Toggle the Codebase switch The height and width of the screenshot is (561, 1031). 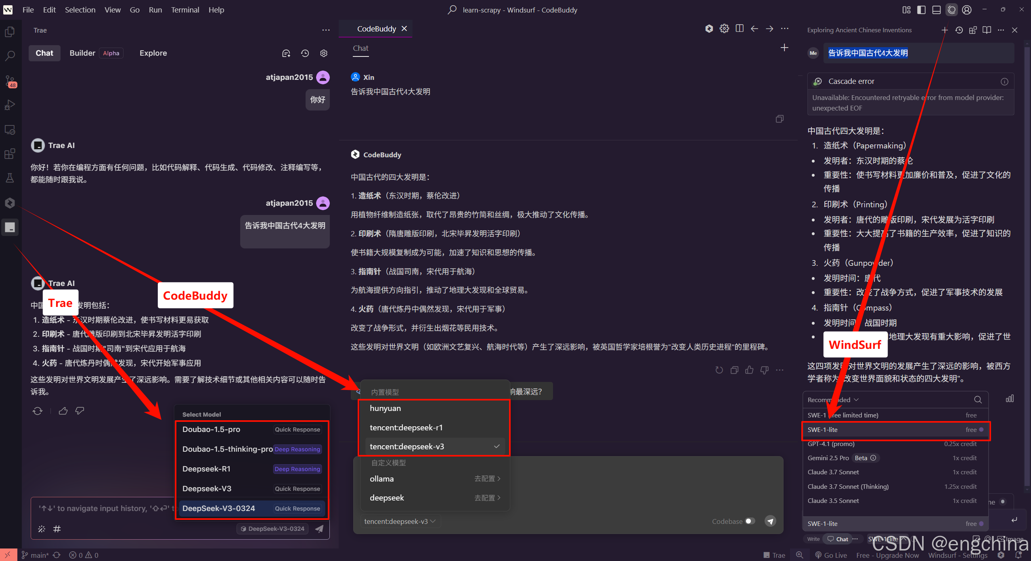pyautogui.click(x=750, y=521)
